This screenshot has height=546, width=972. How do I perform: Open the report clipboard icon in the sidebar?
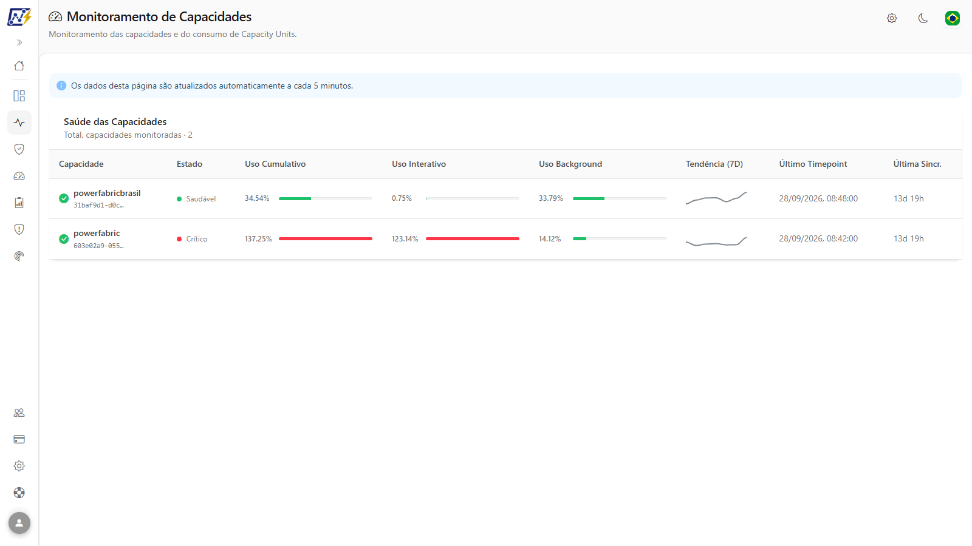coord(19,203)
